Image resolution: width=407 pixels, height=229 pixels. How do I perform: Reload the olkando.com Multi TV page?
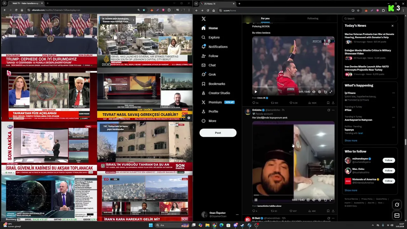click(16, 10)
